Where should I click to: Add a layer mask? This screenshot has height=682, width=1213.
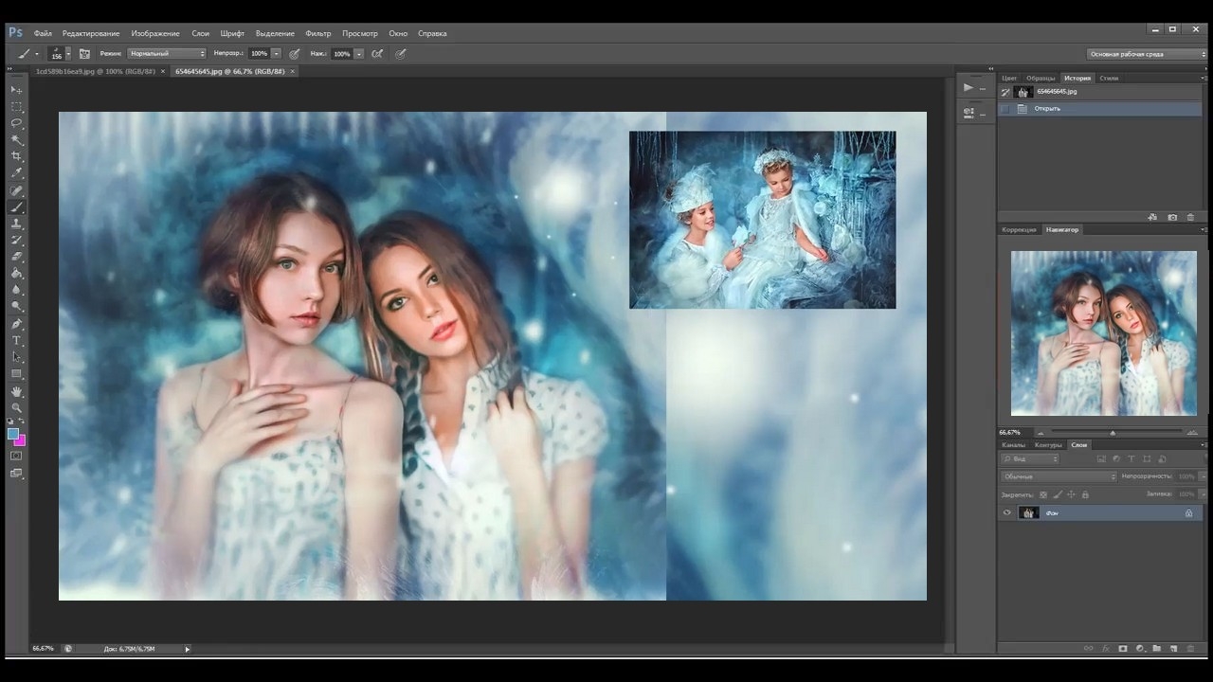(x=1123, y=649)
